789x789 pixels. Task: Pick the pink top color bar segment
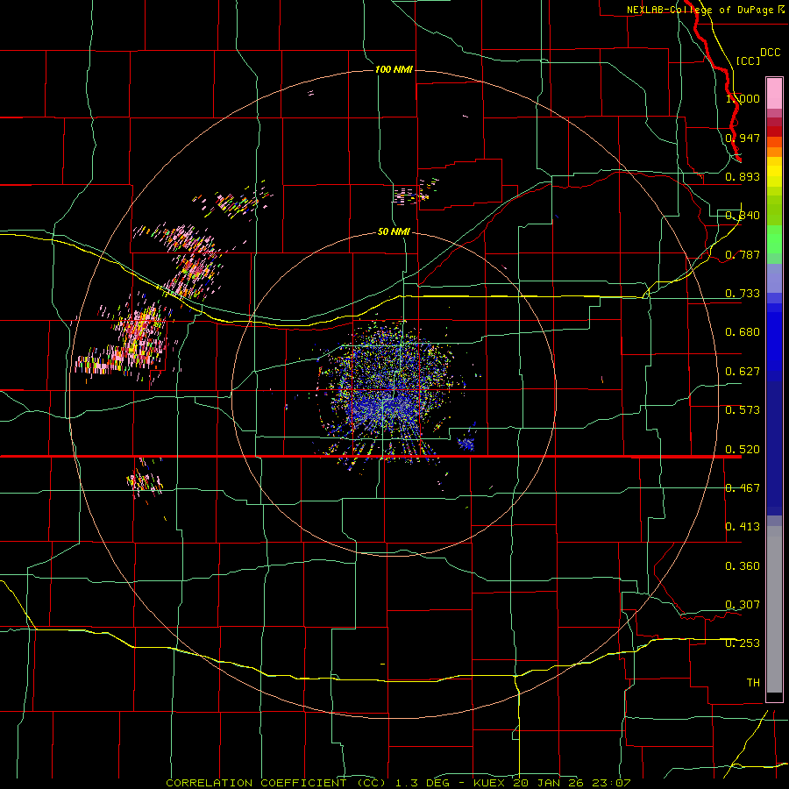pyautogui.click(x=774, y=93)
